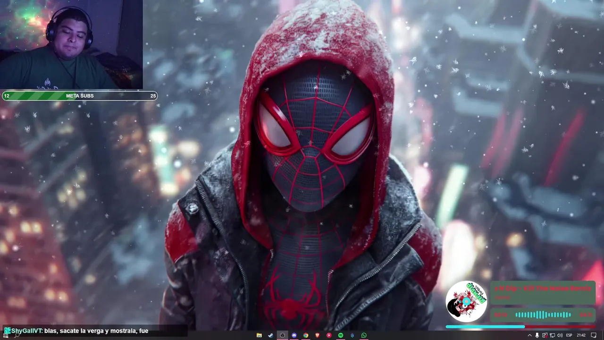Switch to OBS Studio taskbar icon

(x=282, y=335)
